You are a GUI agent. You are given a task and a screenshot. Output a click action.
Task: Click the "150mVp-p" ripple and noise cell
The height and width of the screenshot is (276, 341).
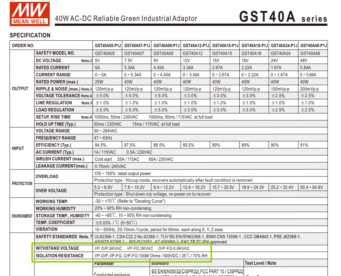[x=280, y=89]
